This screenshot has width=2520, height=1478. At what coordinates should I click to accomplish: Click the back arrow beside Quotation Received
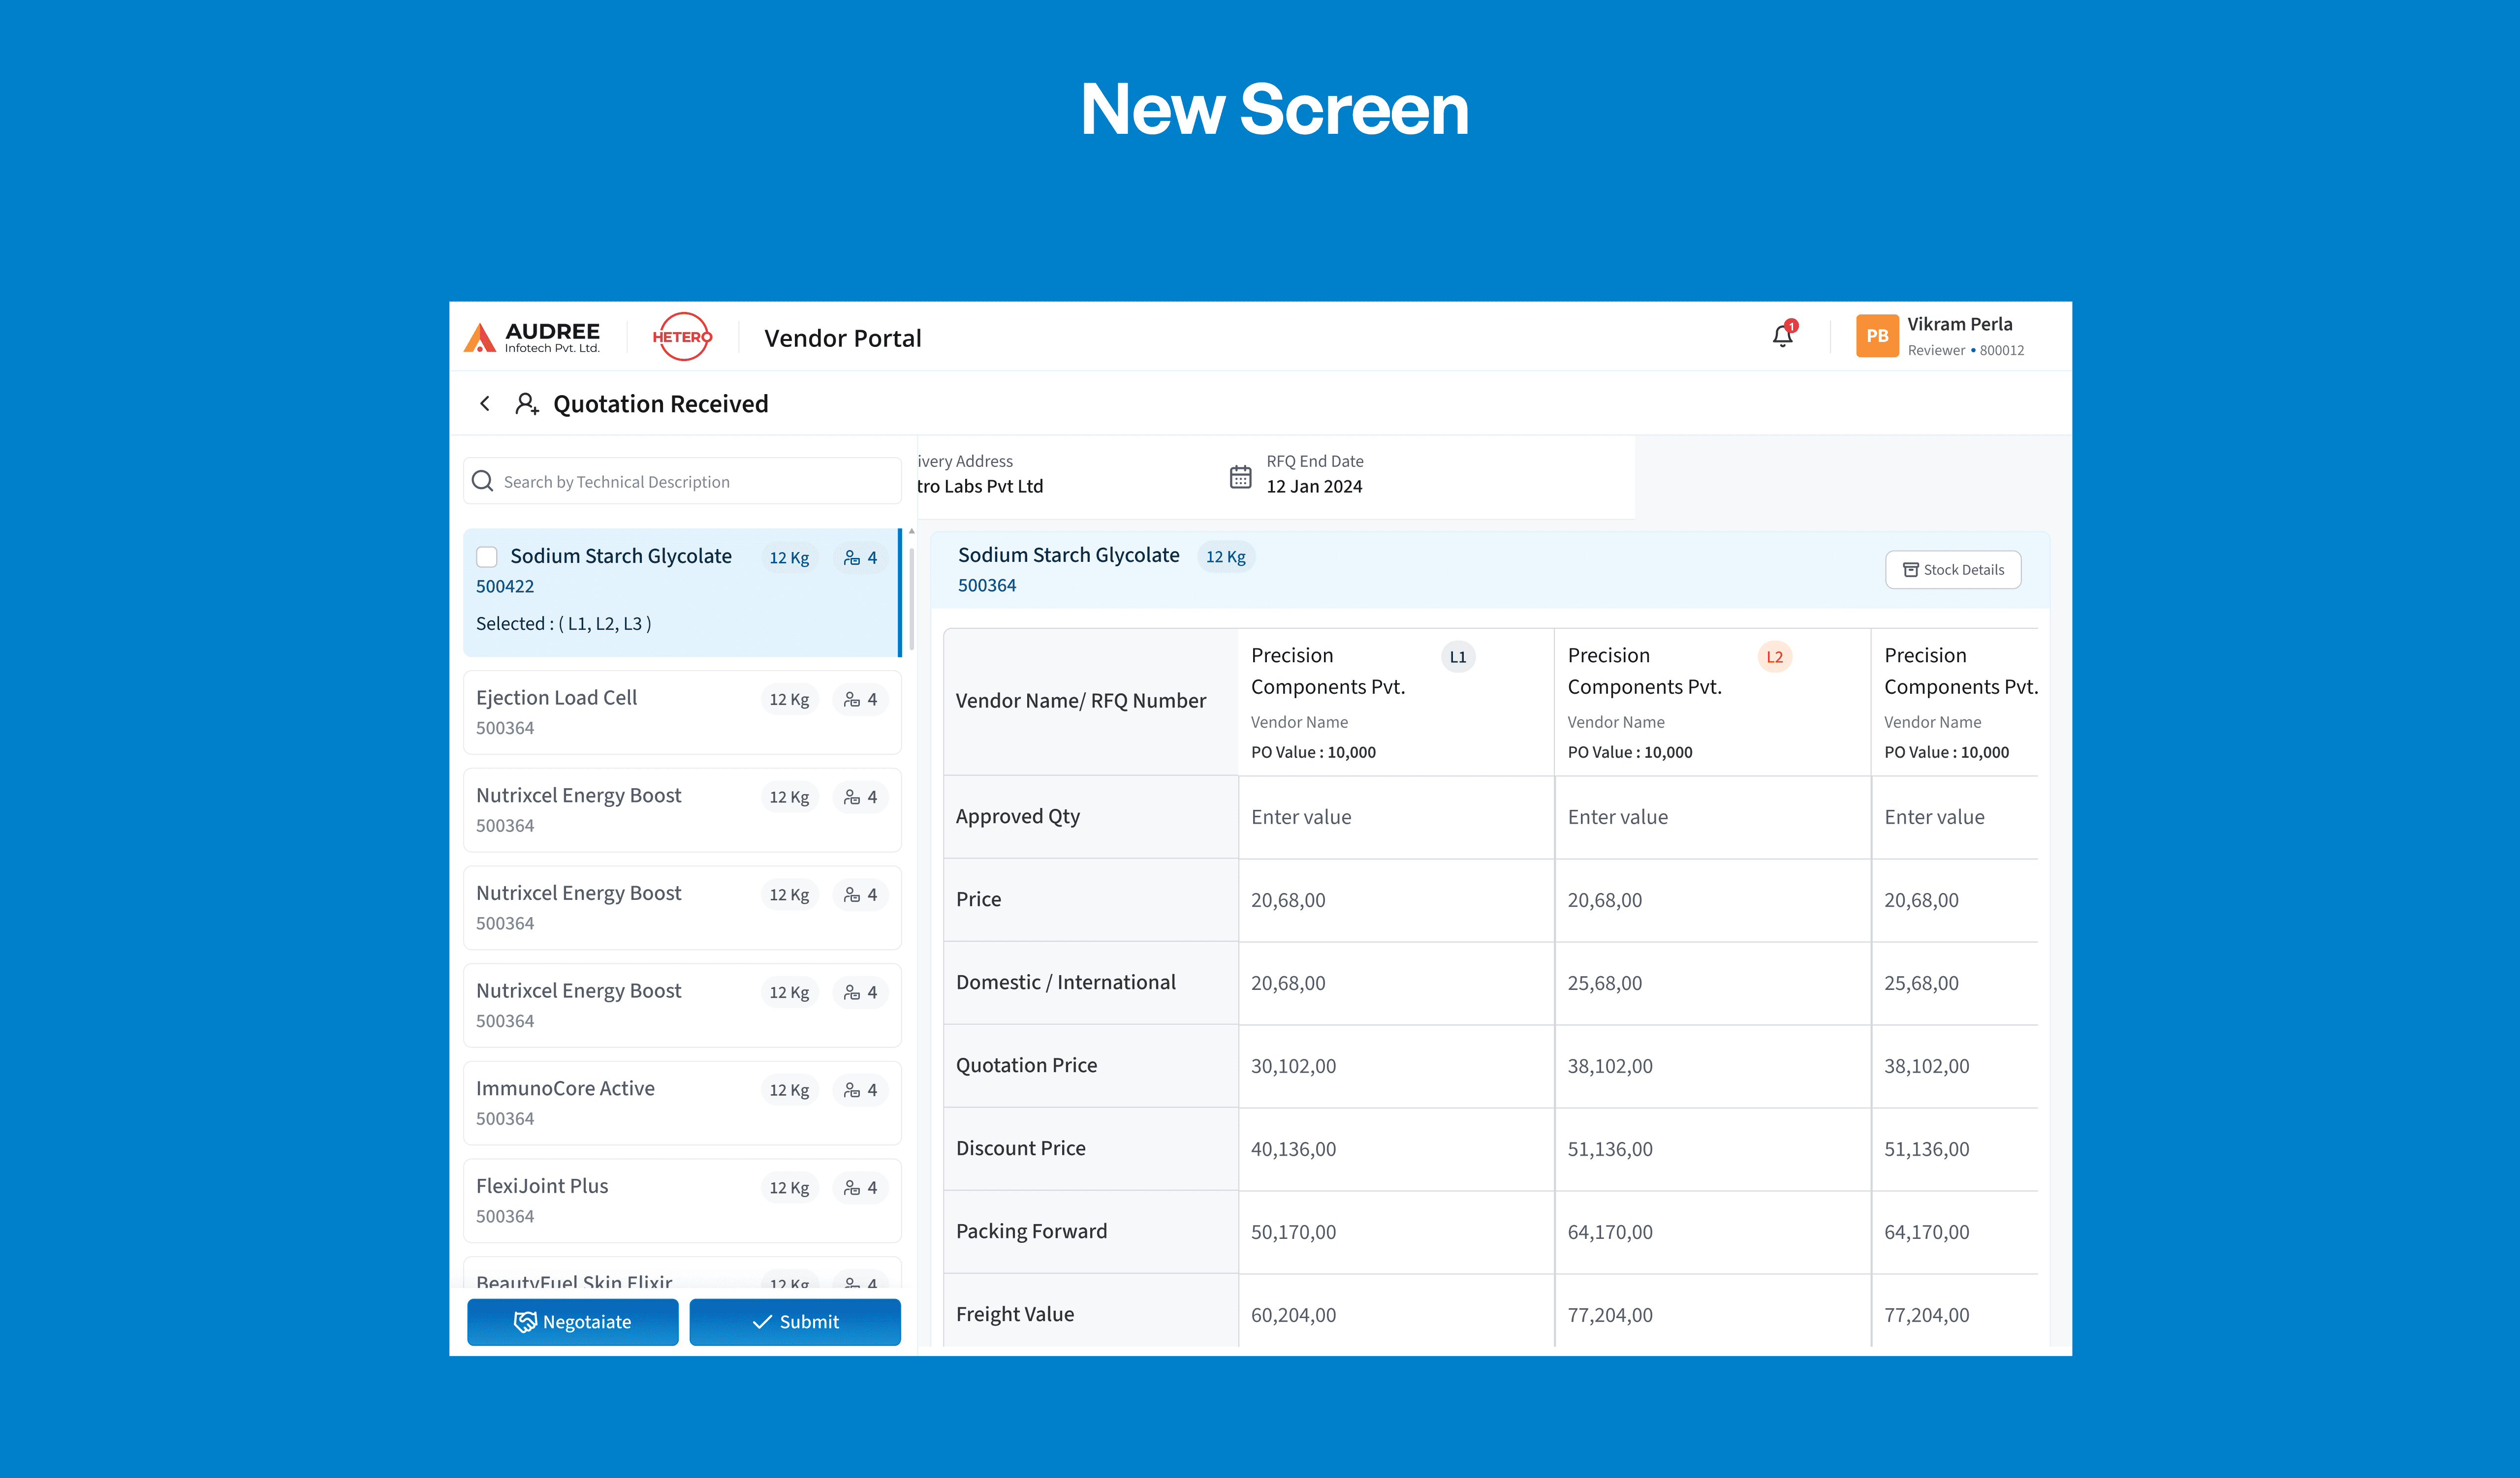pos(485,404)
